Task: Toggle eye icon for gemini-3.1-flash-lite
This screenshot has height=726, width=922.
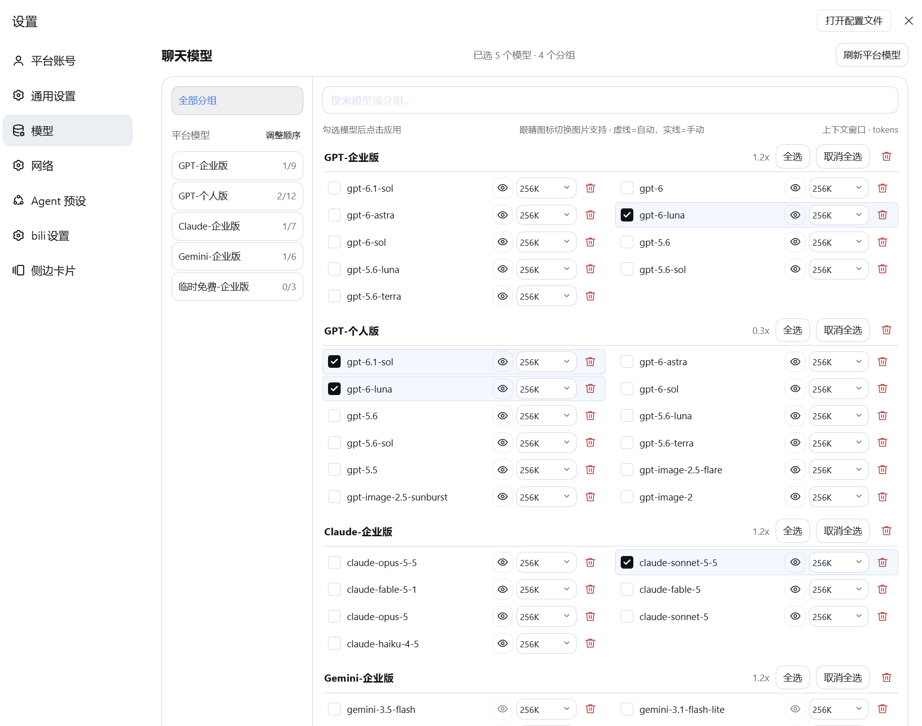Action: pyautogui.click(x=795, y=709)
